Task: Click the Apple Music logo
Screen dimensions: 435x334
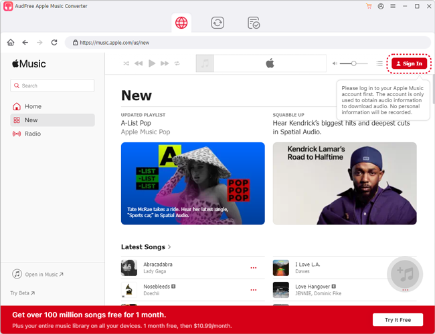Action: click(29, 63)
